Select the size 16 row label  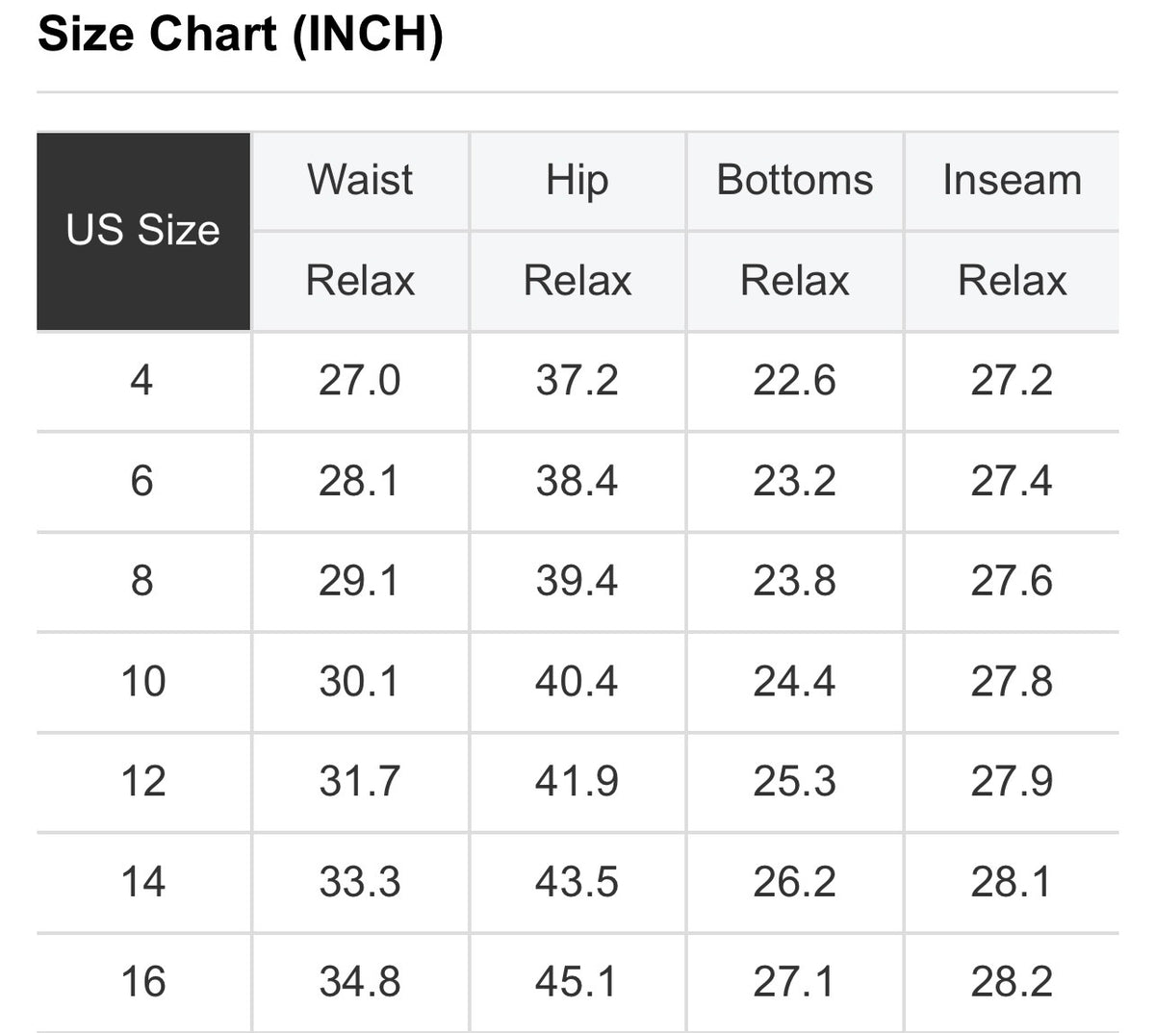click(143, 982)
